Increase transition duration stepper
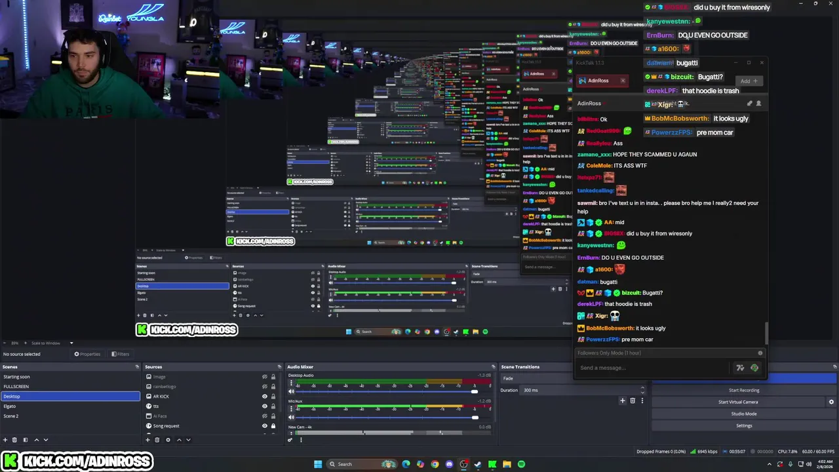Viewport: 839px width, 472px height. (x=642, y=387)
